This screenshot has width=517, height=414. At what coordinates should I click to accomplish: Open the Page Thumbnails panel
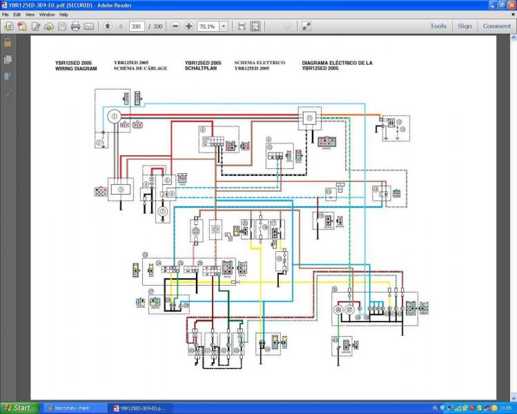pyautogui.click(x=8, y=59)
